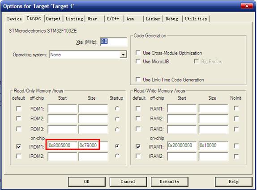Expand the Operating system dropdown
Viewport: 257px width, 190px height.
click(x=123, y=55)
